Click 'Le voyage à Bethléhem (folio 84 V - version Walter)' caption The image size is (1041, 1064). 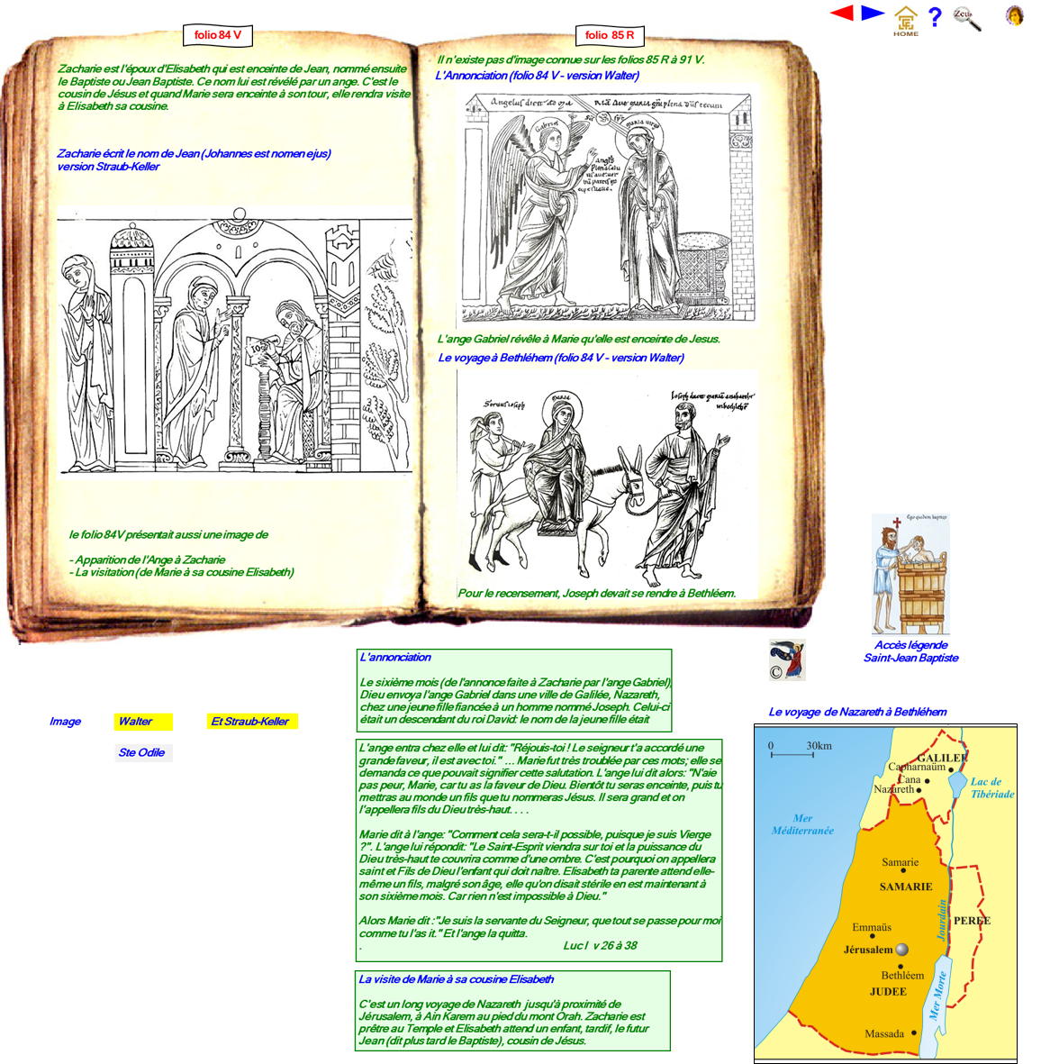pyautogui.click(x=561, y=358)
